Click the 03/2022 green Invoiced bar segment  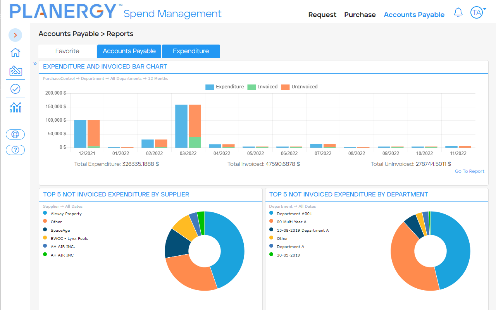click(195, 142)
